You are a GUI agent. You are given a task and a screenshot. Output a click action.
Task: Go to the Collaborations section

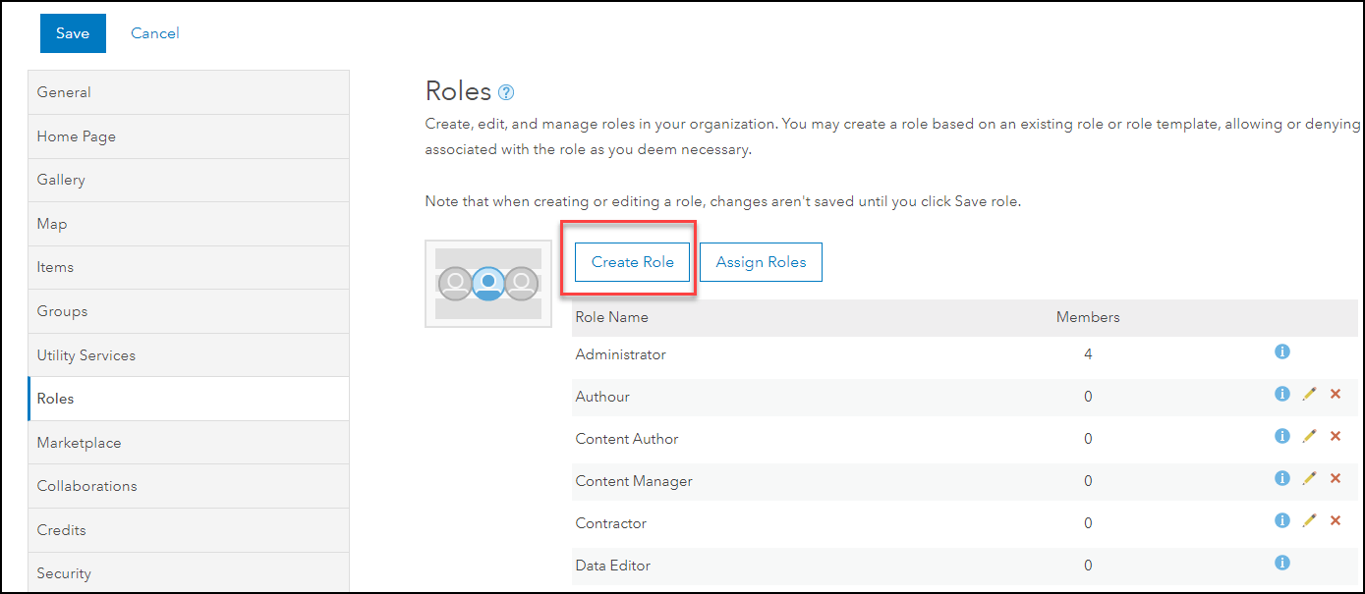coord(188,486)
